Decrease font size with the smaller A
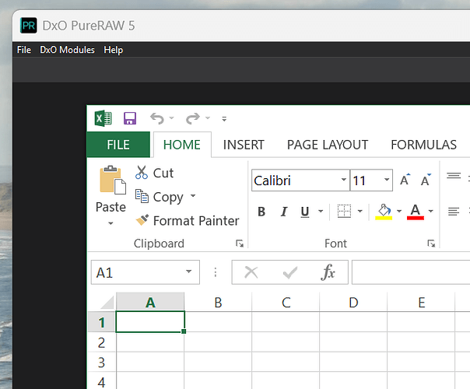 click(x=426, y=180)
